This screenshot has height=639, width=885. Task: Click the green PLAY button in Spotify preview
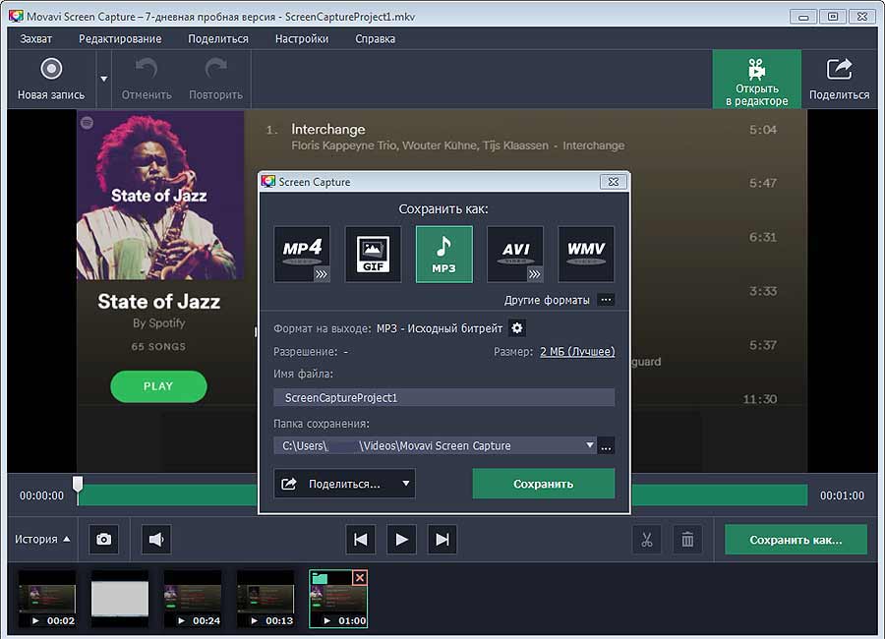point(158,386)
